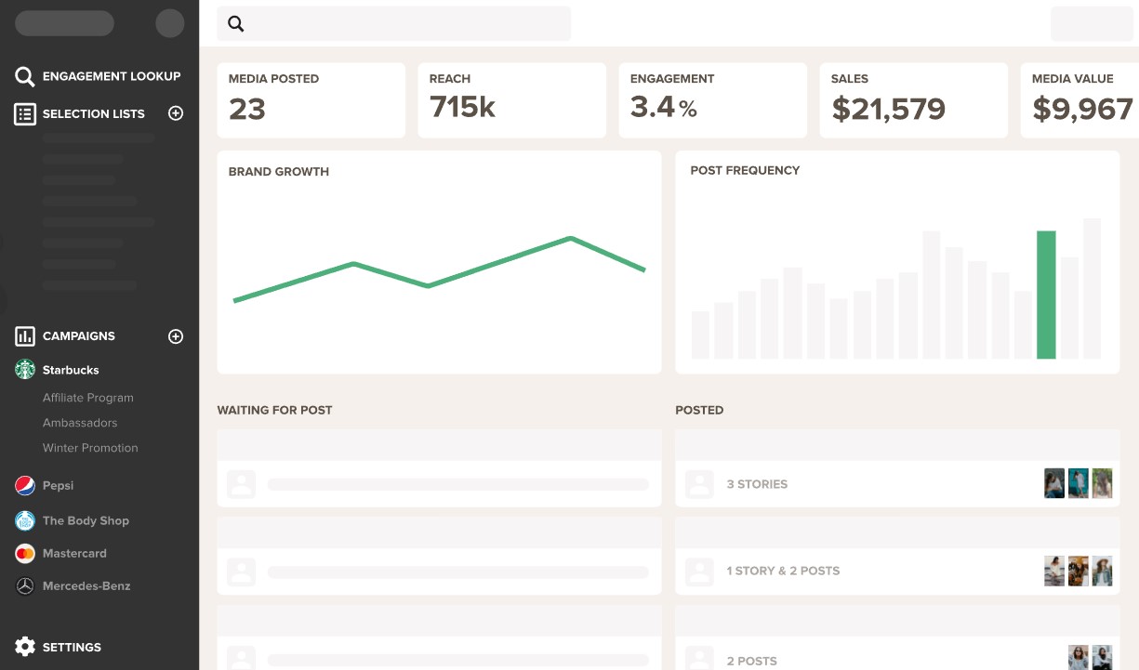Click the MEDIA POSTED stat card
Viewport: 1139px width, 670px height.
coord(311,99)
